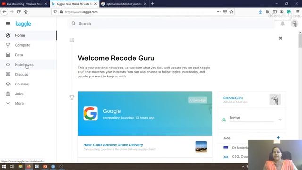The width and height of the screenshot is (302, 170).
Task: Open Hash Code Archive: Drone Delivery link
Action: click(113, 145)
